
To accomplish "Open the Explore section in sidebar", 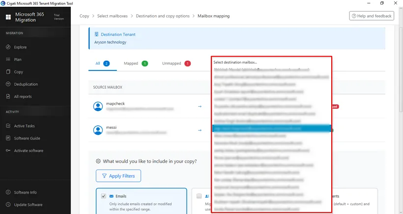I will tap(20, 47).
